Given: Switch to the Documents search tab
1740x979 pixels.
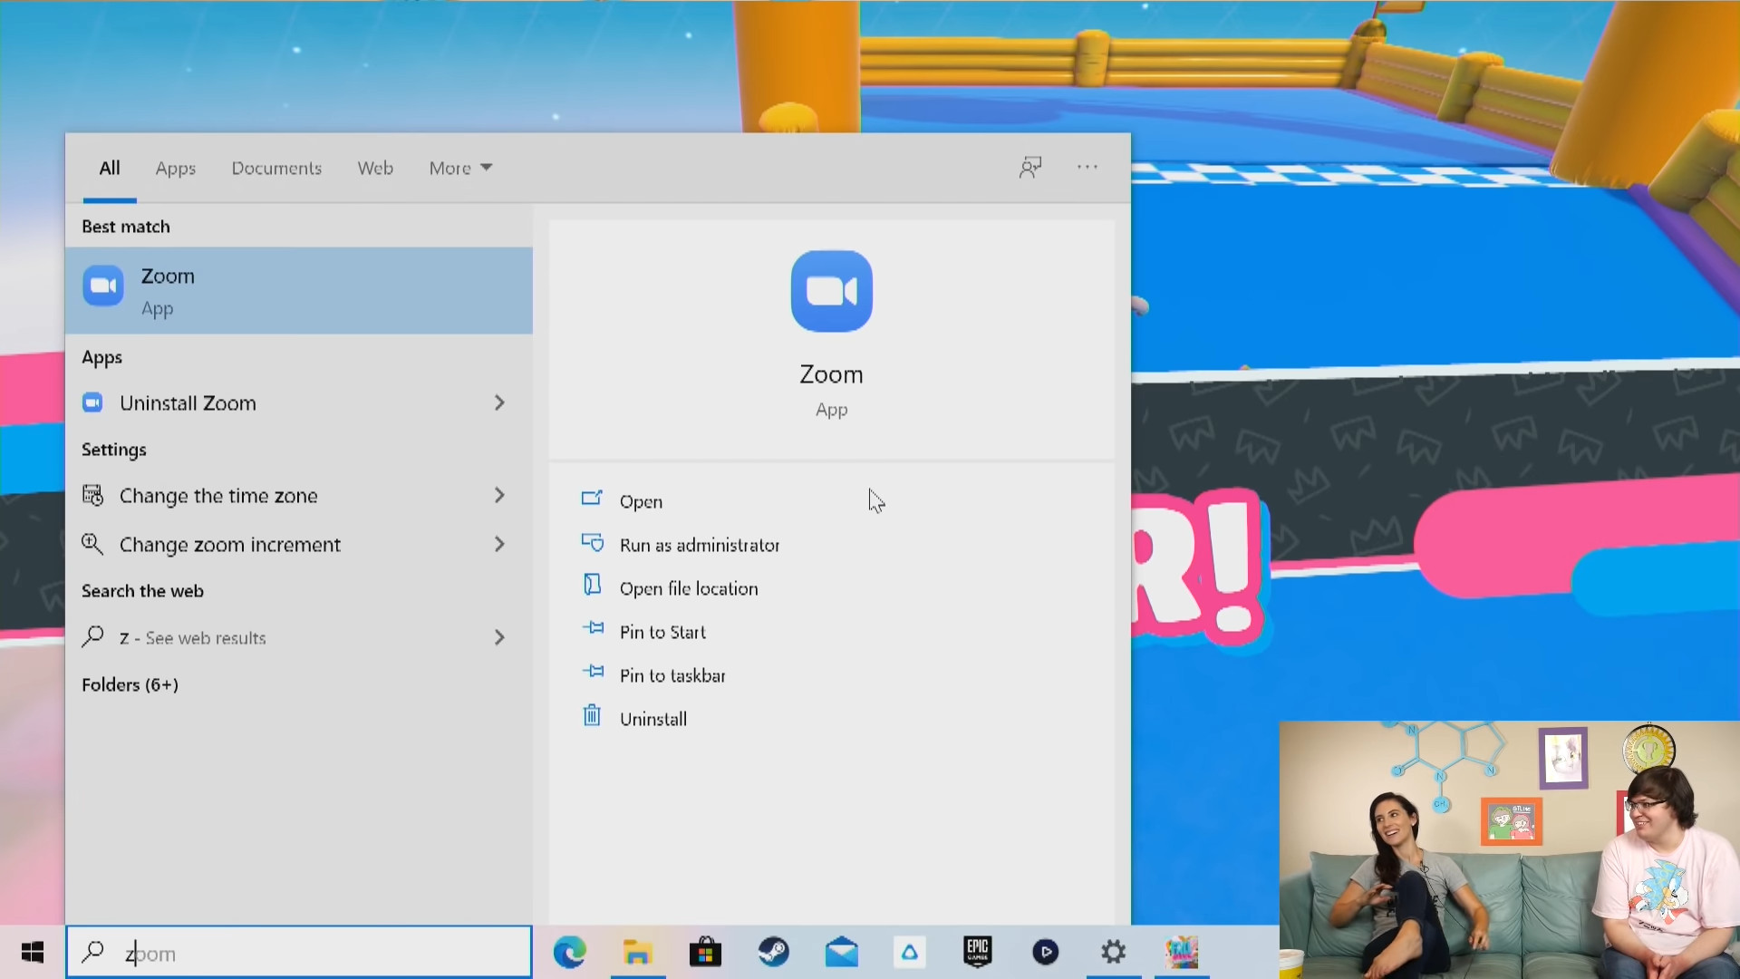Looking at the screenshot, I should pos(276,168).
